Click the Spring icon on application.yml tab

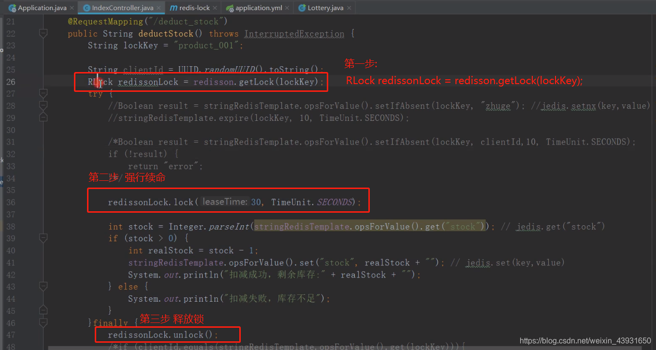[230, 8]
